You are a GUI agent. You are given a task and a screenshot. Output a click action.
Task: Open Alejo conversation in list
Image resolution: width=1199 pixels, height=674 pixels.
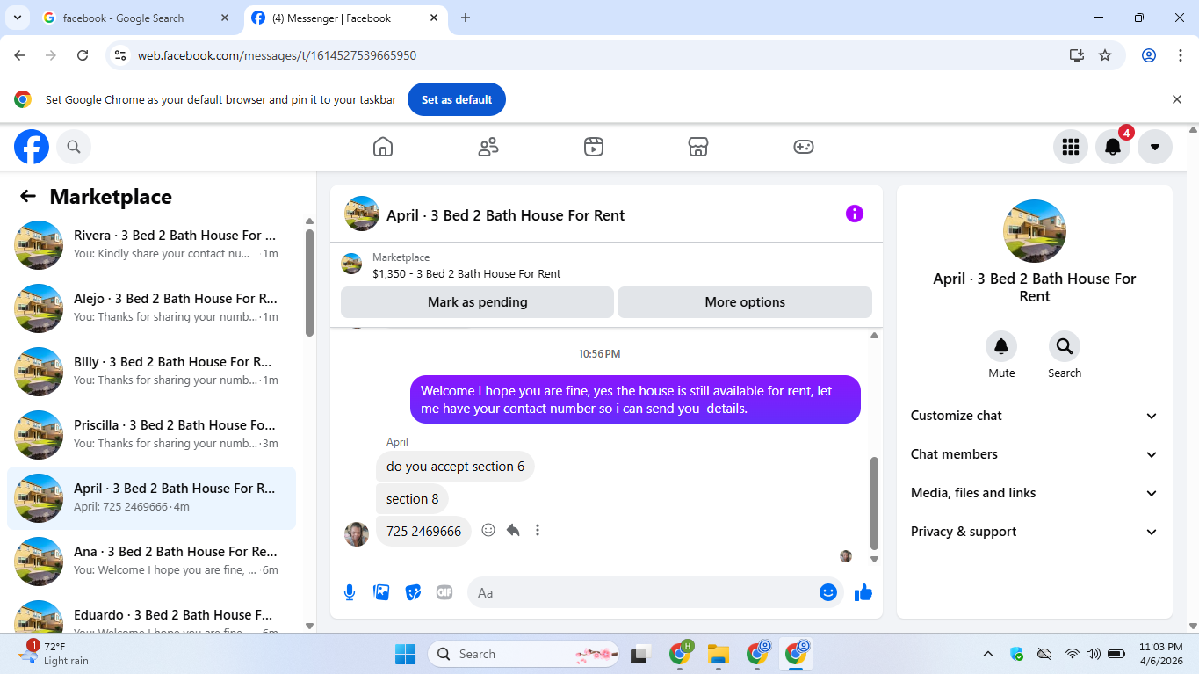click(151, 308)
